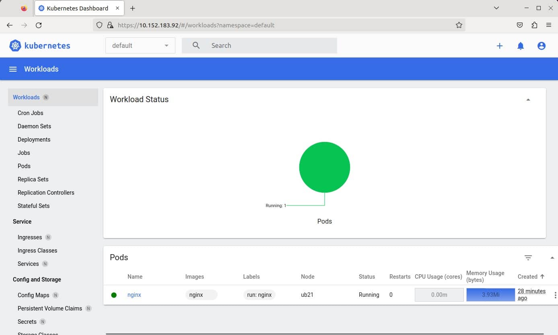Screen dimensions: 558x335
Task: Open Jobs in the sidebar
Action: click(x=24, y=153)
